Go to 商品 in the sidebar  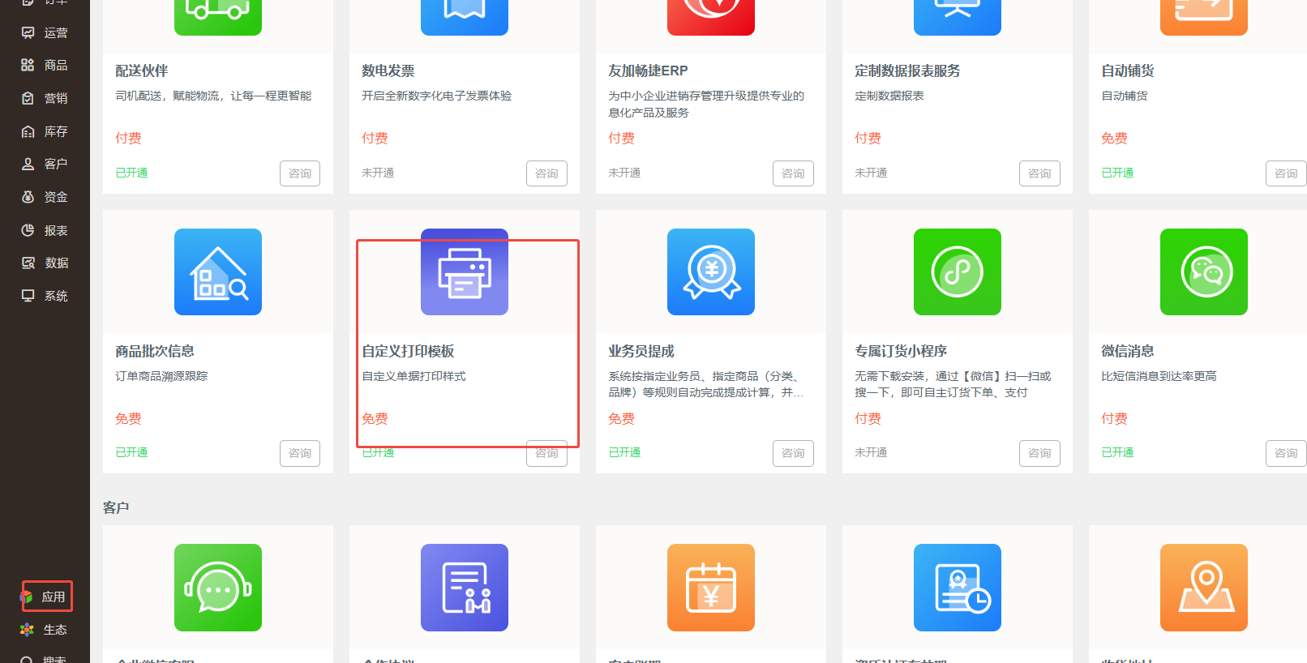45,65
